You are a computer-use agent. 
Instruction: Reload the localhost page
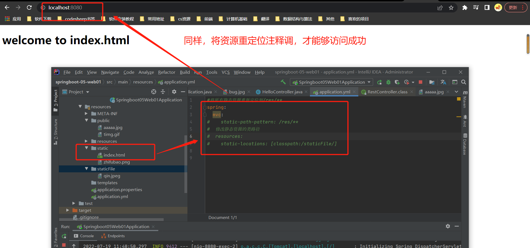click(29, 7)
